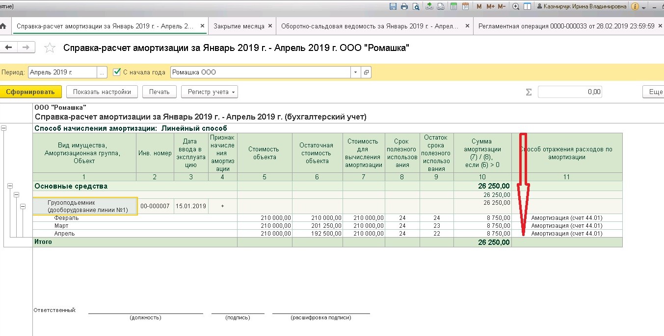Viewport: 664px width, 336px height.
Task: Collapse the Способ начисления amortization group
Action: [x=4, y=128]
